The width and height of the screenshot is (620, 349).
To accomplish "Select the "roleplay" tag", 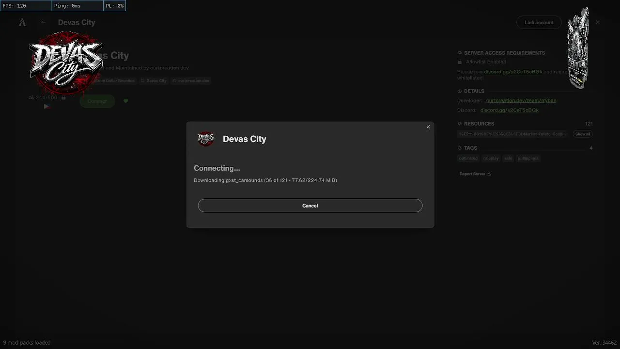I will pyautogui.click(x=491, y=158).
